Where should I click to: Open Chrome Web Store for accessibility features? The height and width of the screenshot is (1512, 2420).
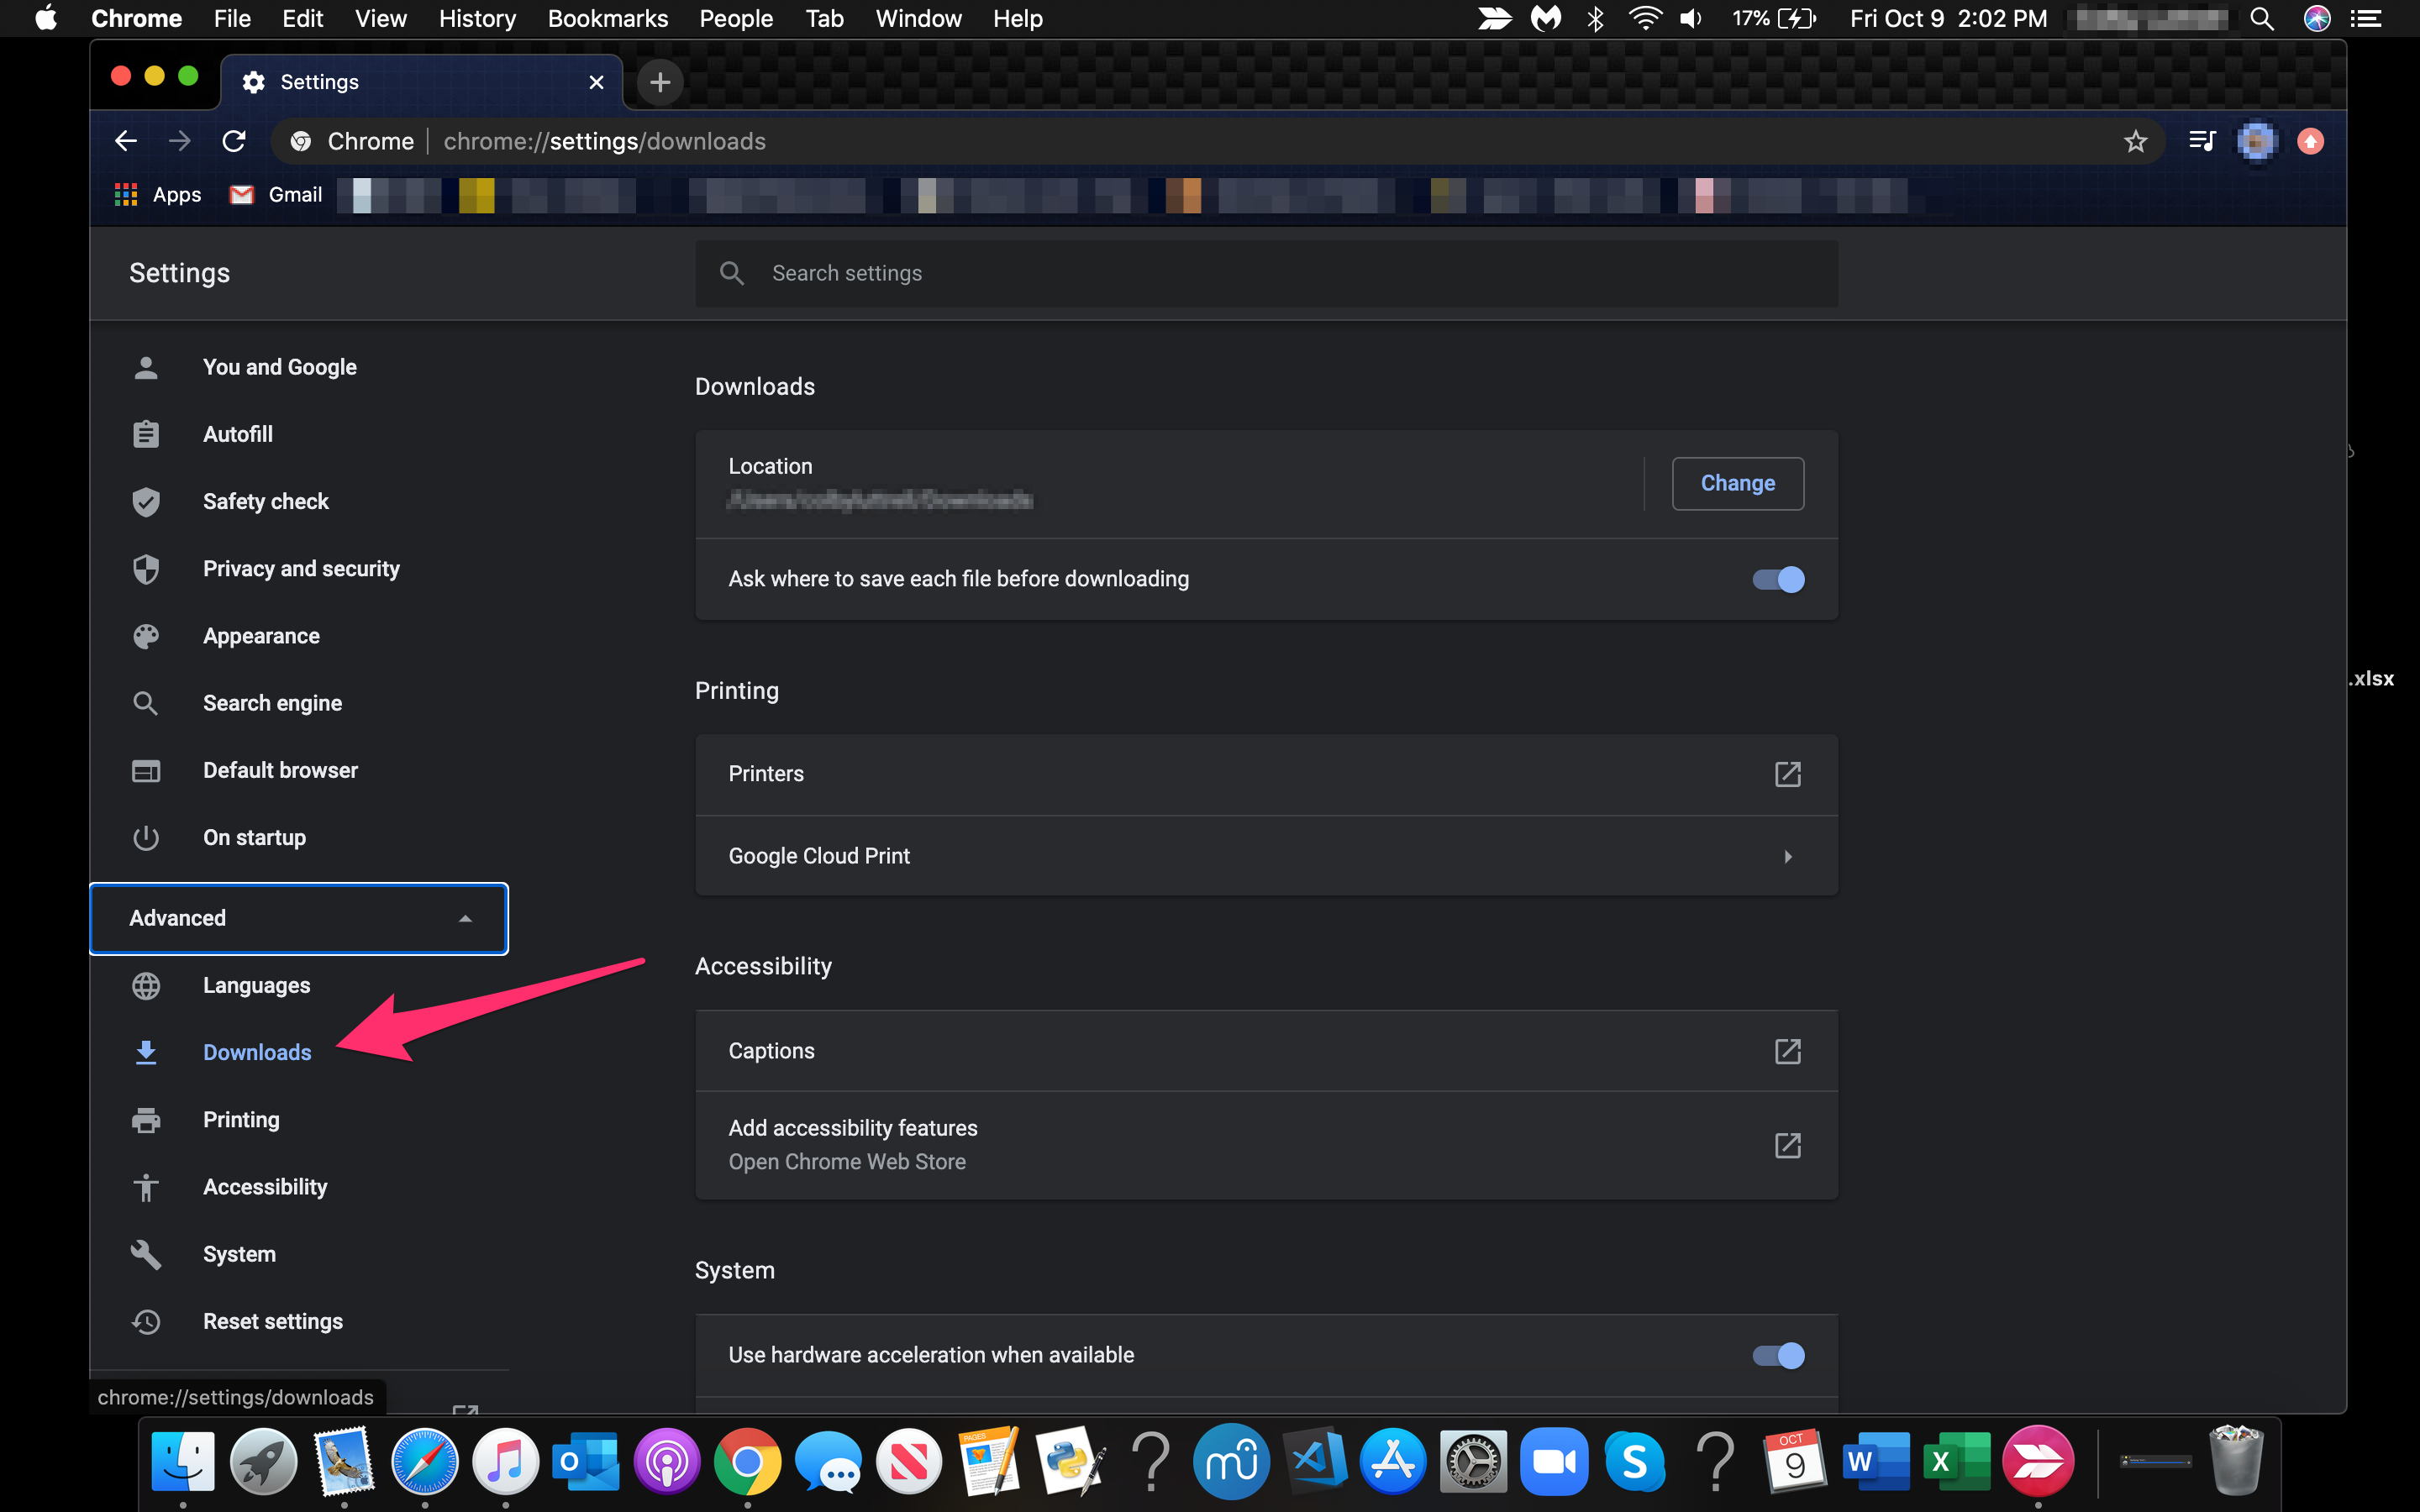point(1787,1146)
